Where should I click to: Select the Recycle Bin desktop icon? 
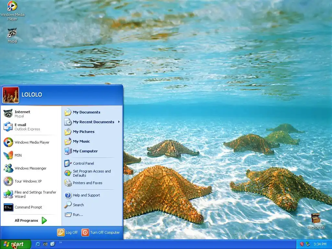pyautogui.click(x=316, y=221)
